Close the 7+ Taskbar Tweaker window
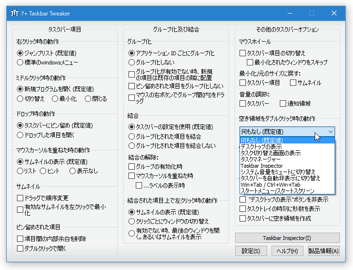This screenshot has width=353, height=270. 334,13
